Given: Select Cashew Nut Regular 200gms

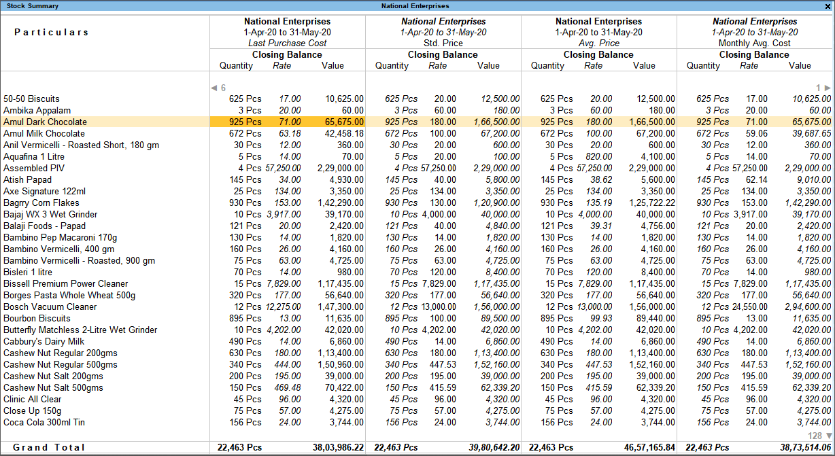Looking at the screenshot, I should (60, 353).
